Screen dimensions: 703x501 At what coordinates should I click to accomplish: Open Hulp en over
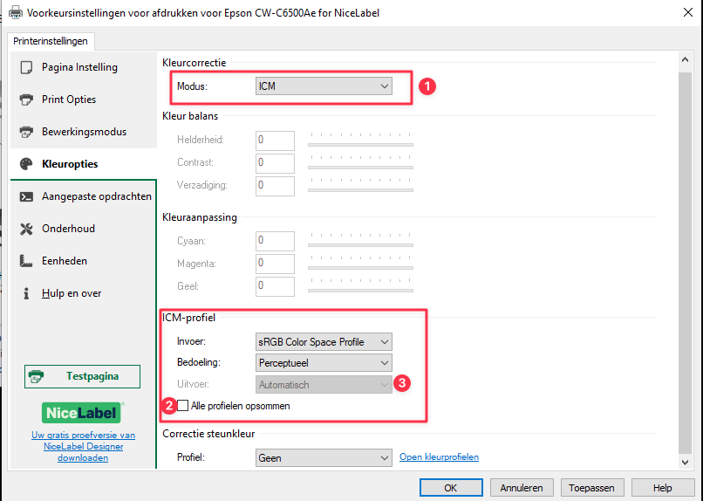click(x=84, y=293)
